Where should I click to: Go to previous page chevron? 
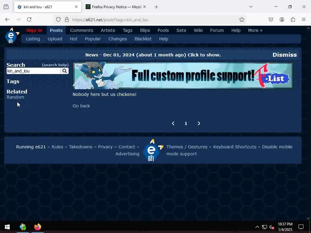pos(173,123)
